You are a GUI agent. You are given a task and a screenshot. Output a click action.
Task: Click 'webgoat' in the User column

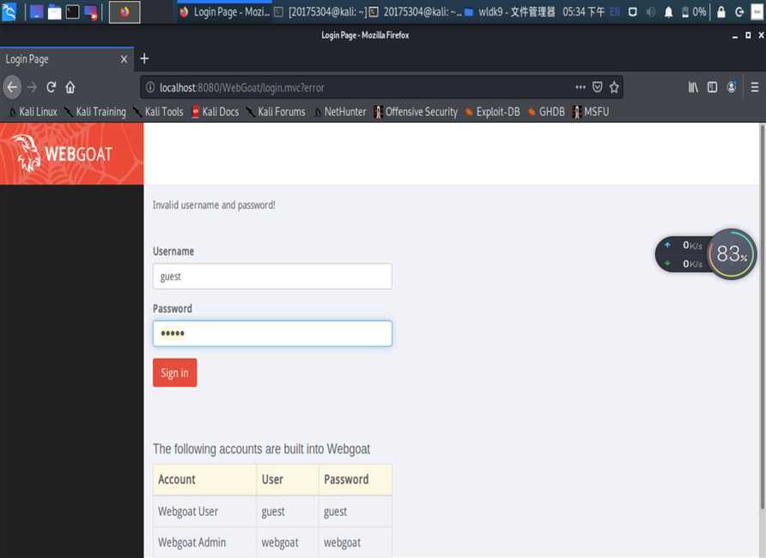[280, 543]
